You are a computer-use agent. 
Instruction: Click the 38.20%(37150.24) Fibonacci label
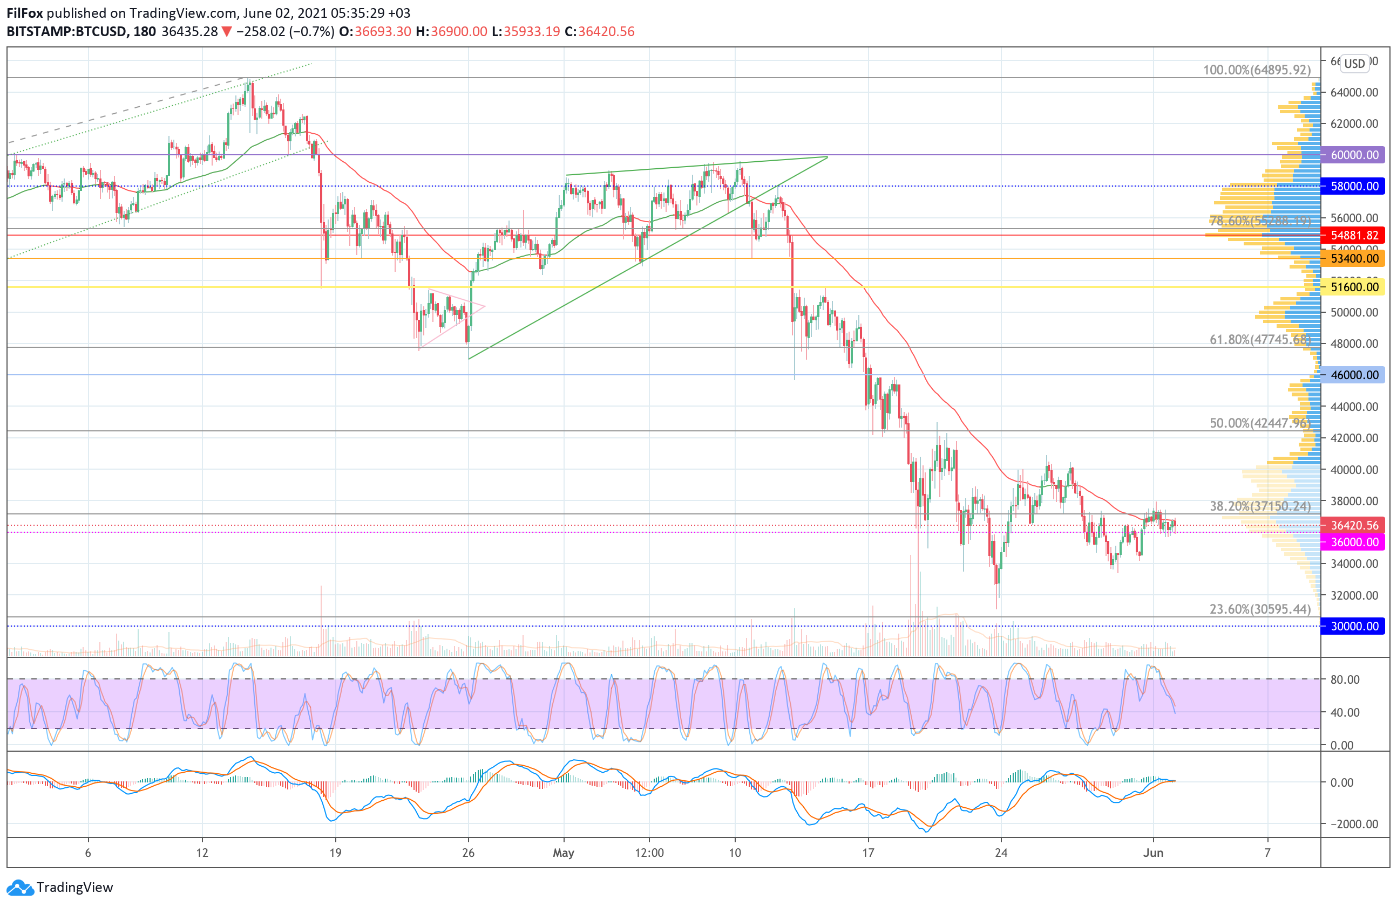(x=1260, y=506)
